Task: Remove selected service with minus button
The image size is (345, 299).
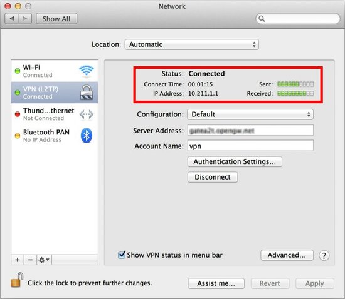Action: click(30, 260)
